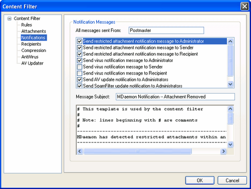Click the template horizontal scrollbar thumb

(137, 151)
